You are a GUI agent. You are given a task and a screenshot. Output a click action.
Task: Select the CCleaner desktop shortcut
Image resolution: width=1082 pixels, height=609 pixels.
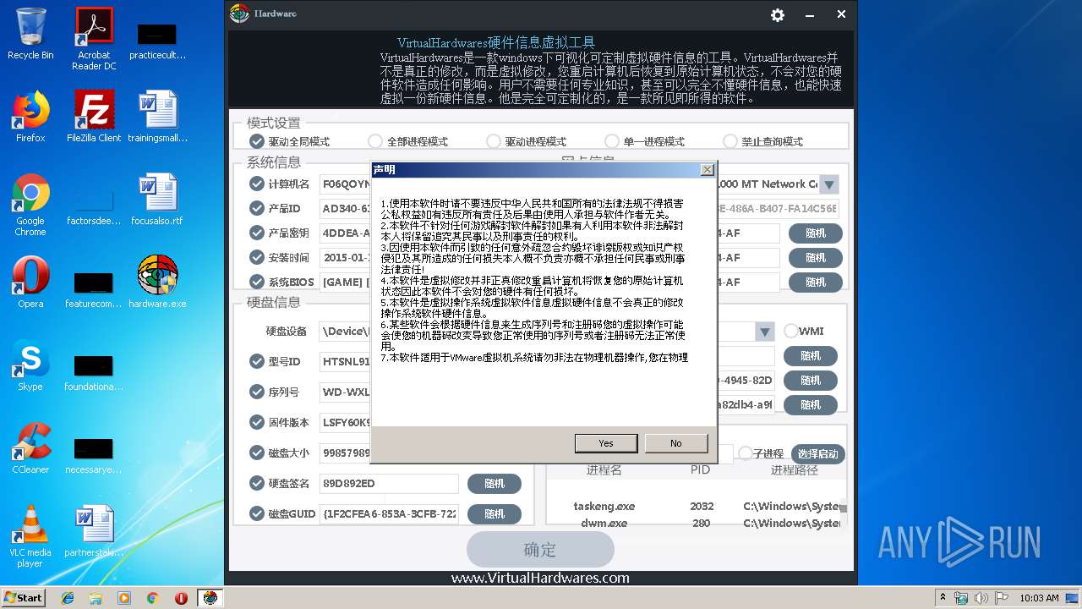[x=30, y=448]
